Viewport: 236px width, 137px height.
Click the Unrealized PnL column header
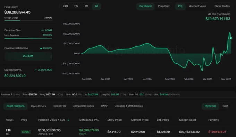(89, 120)
